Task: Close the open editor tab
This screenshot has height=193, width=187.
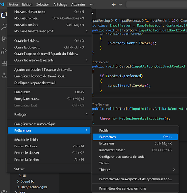Action: [93, 13]
